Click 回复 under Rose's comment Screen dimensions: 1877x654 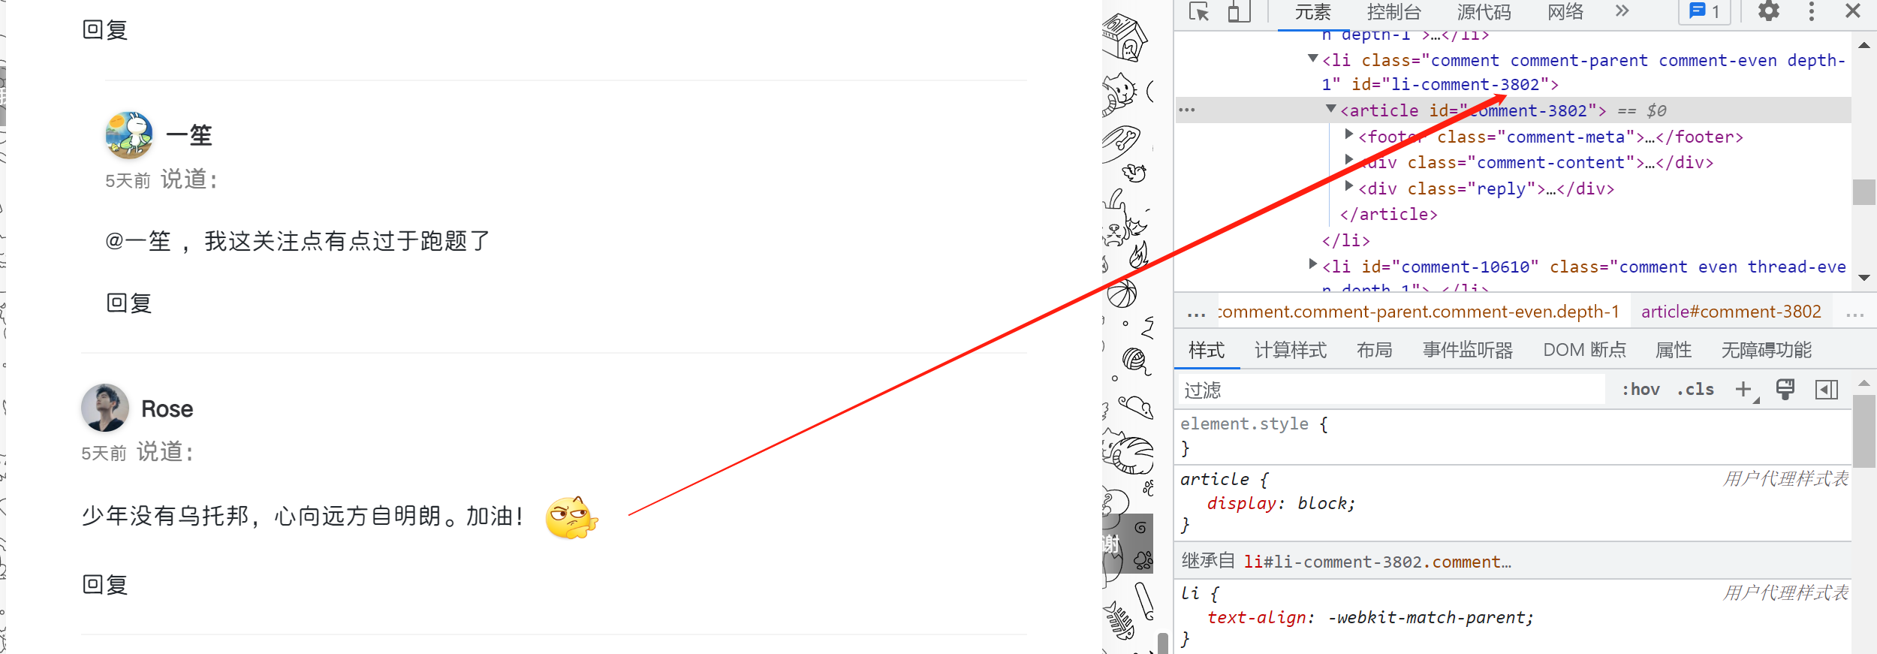click(105, 584)
